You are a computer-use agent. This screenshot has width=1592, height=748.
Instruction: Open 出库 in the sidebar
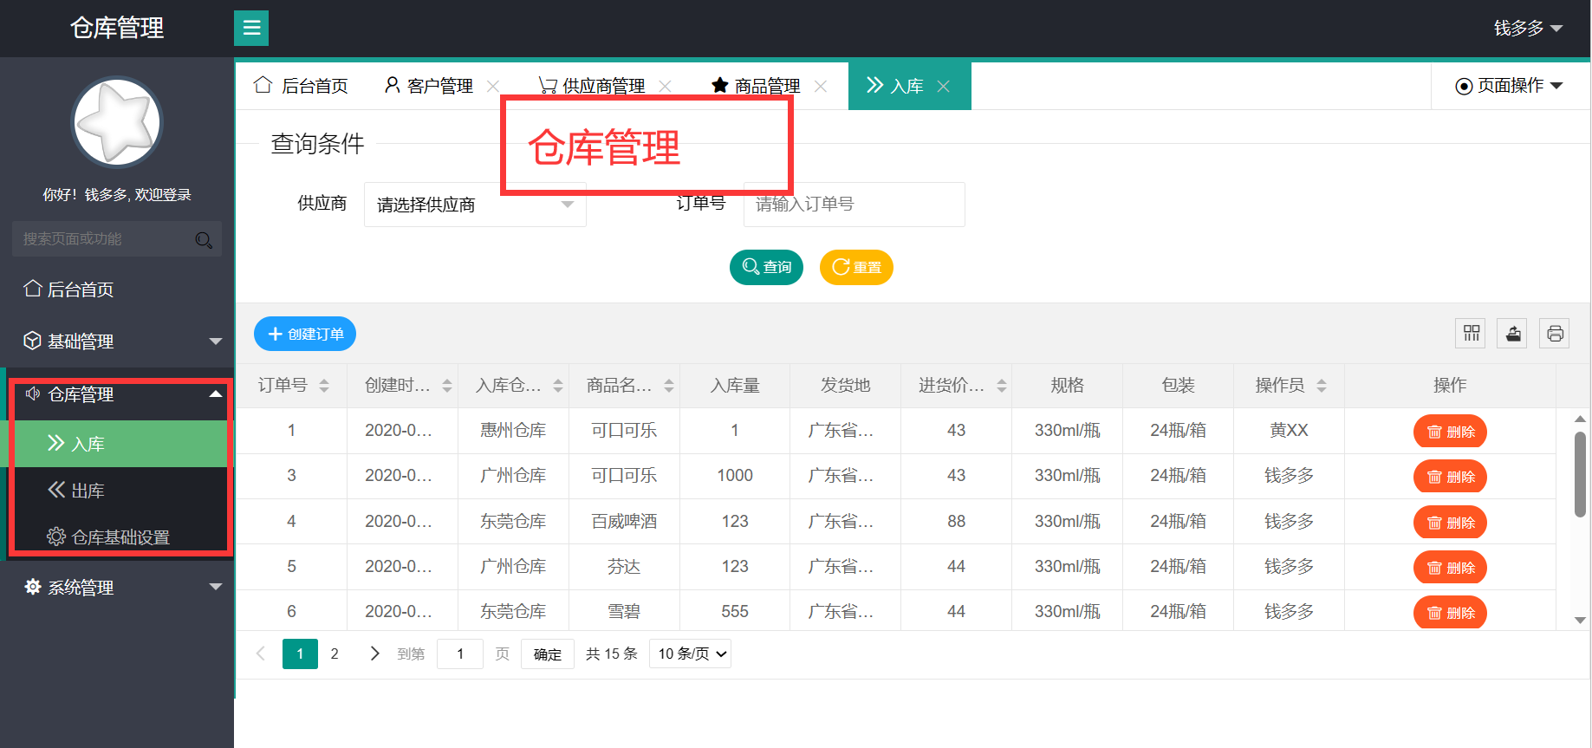[x=117, y=491]
